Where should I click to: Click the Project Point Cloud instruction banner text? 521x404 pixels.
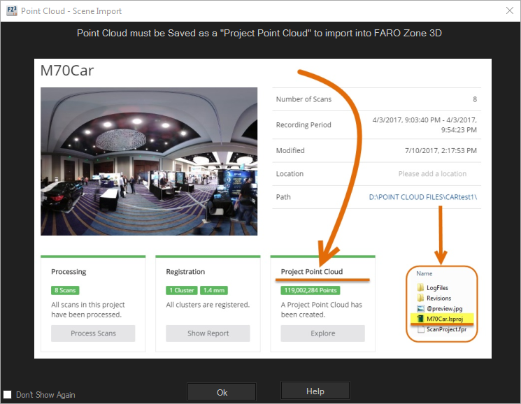(x=259, y=33)
